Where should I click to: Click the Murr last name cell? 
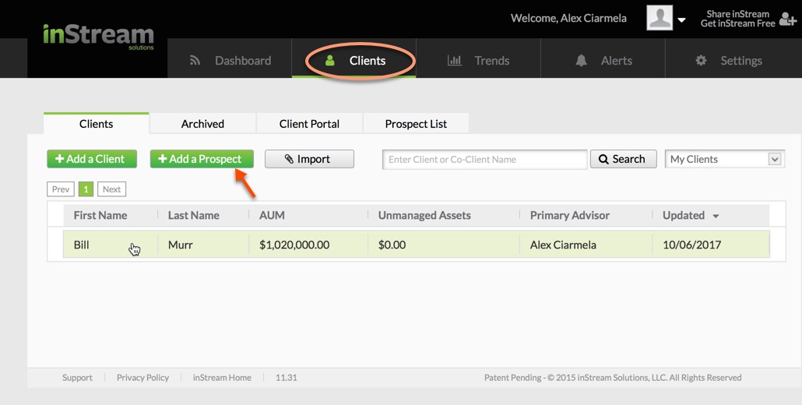pyautogui.click(x=181, y=245)
